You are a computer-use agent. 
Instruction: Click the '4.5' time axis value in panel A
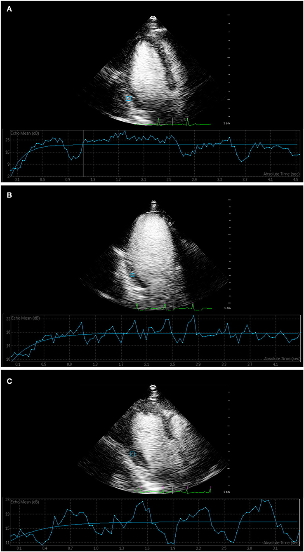point(295,180)
